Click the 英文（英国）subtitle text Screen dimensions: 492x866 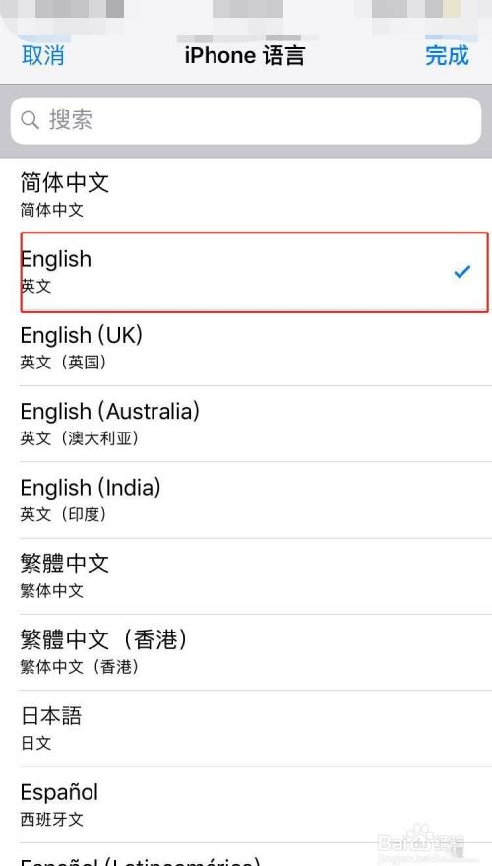click(x=63, y=363)
